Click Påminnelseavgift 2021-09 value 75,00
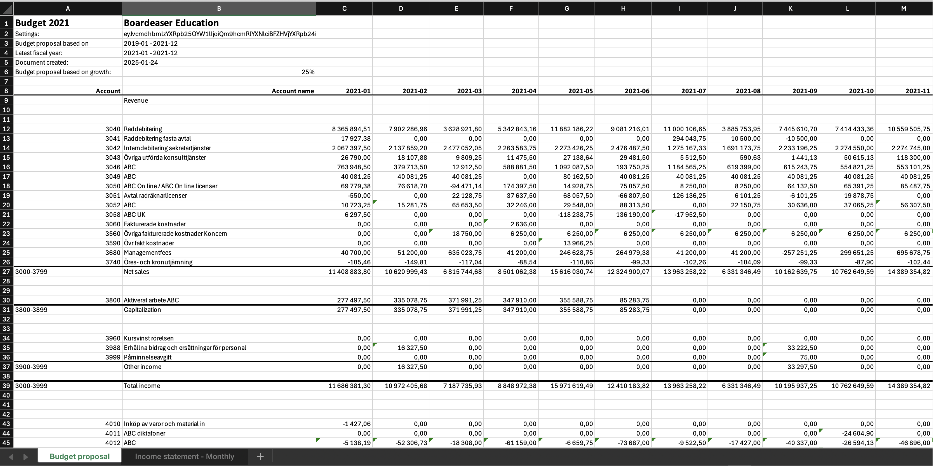This screenshot has width=933, height=466. 790,357
